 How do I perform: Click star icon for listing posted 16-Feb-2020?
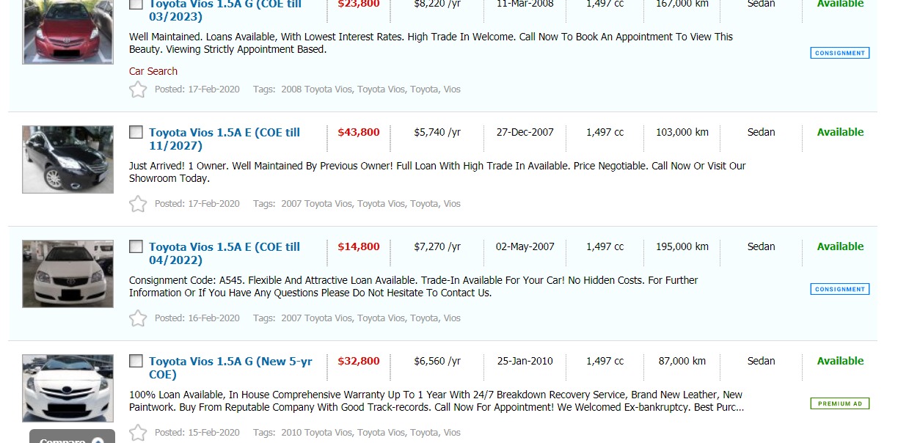(138, 318)
